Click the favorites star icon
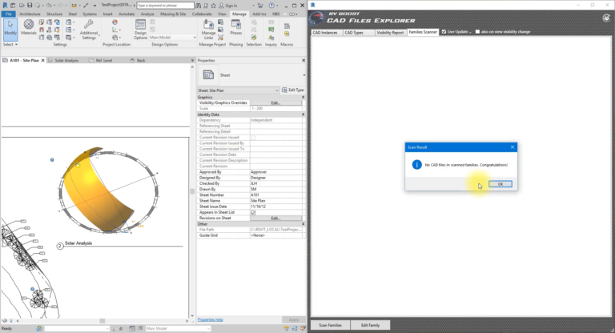Image resolution: width=615 pixels, height=333 pixels. pos(213,6)
